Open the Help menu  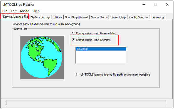point(36,11)
